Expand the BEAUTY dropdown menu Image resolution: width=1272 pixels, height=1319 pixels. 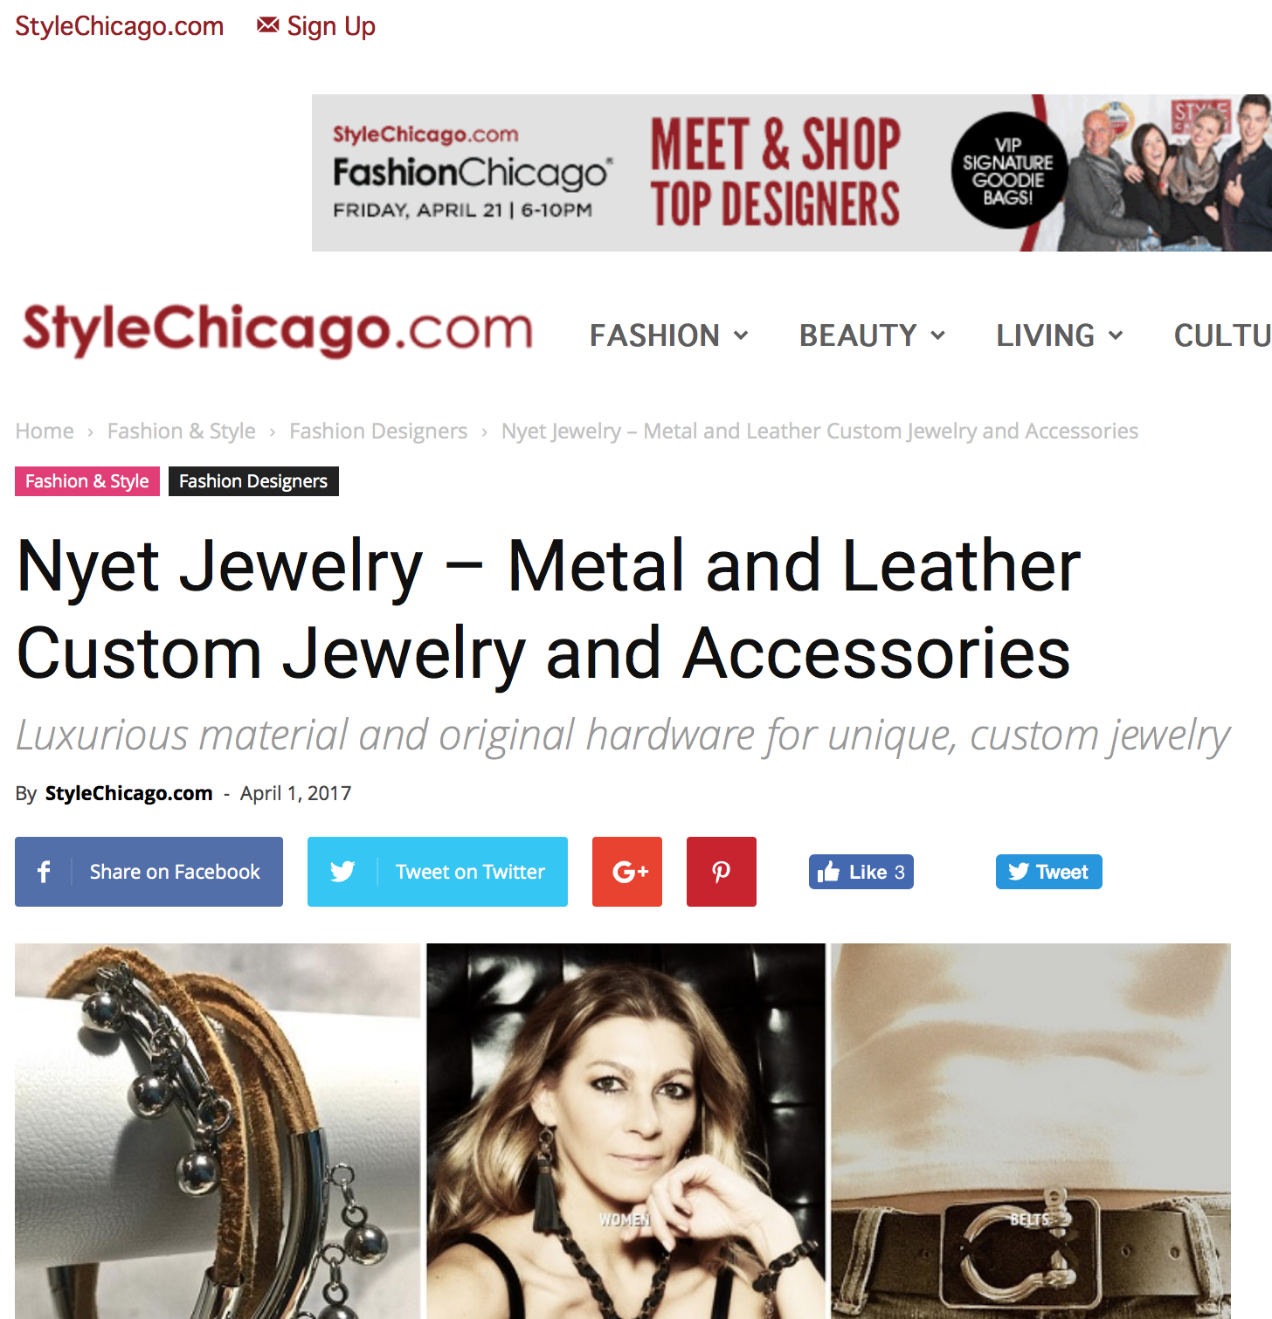(873, 335)
